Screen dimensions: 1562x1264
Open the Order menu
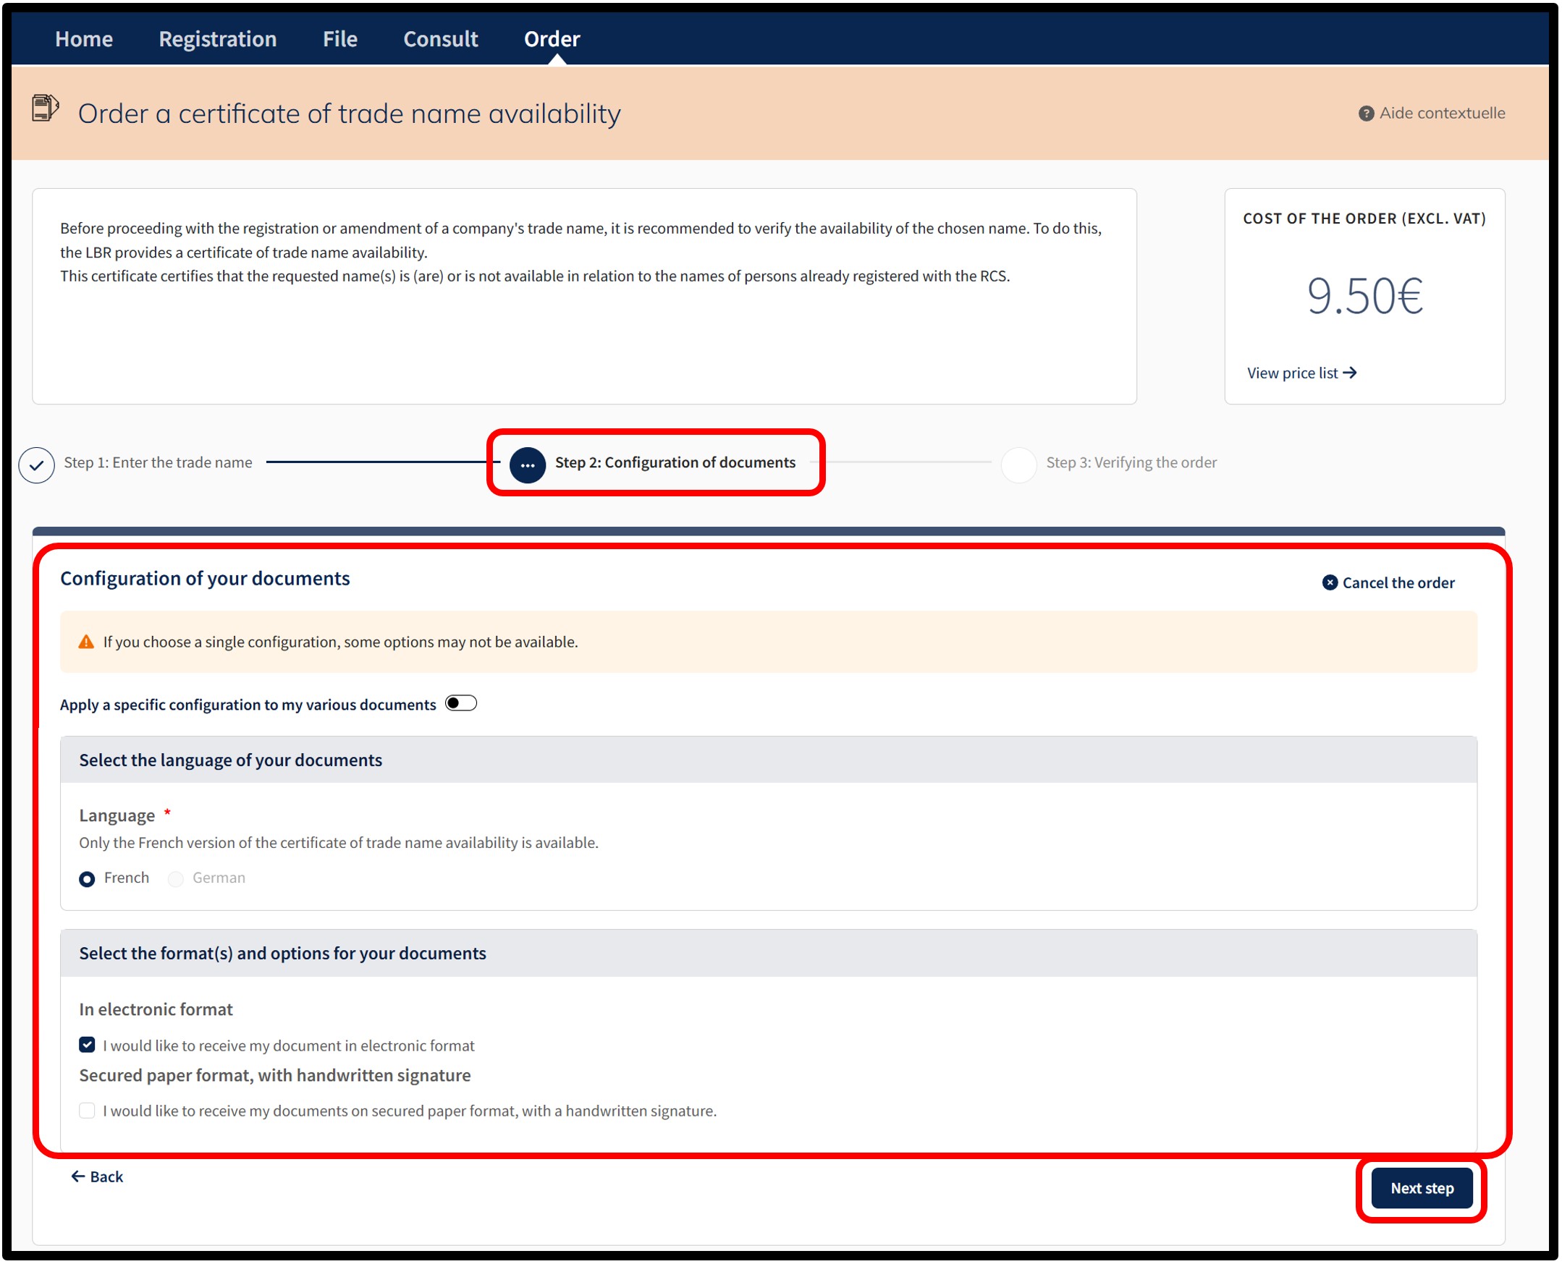coord(552,38)
